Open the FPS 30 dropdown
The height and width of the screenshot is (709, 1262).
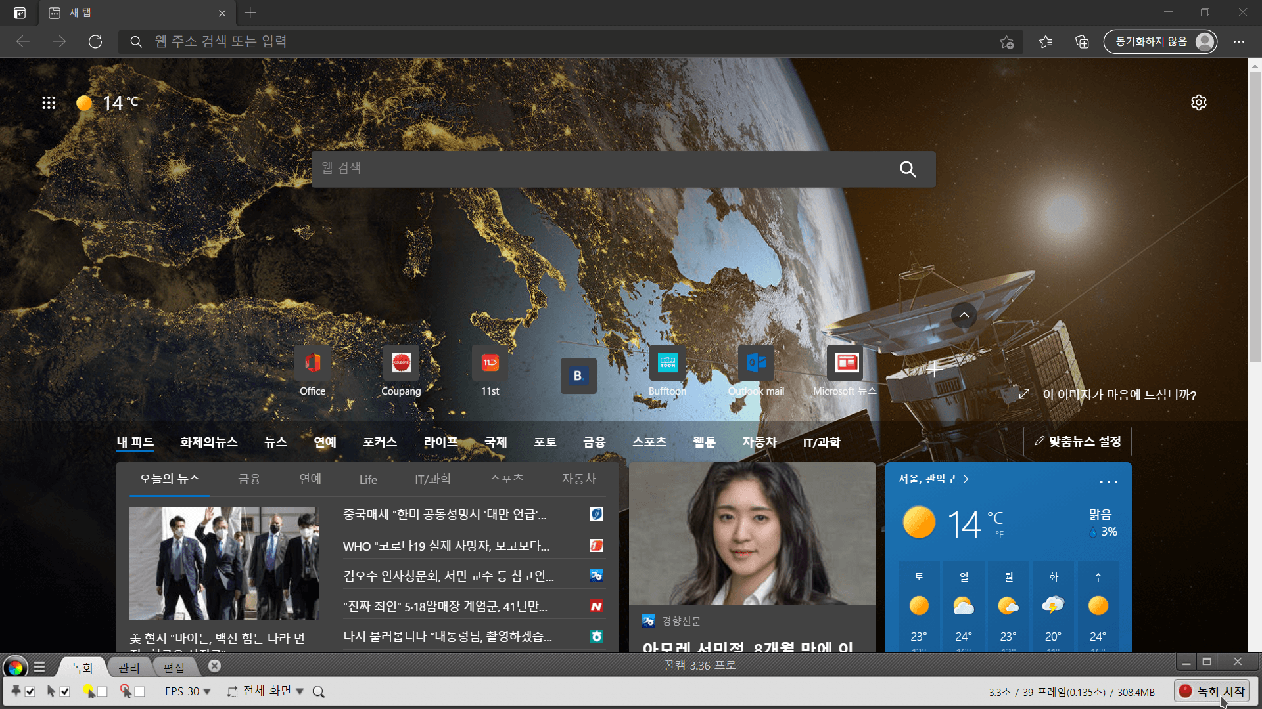tap(188, 691)
